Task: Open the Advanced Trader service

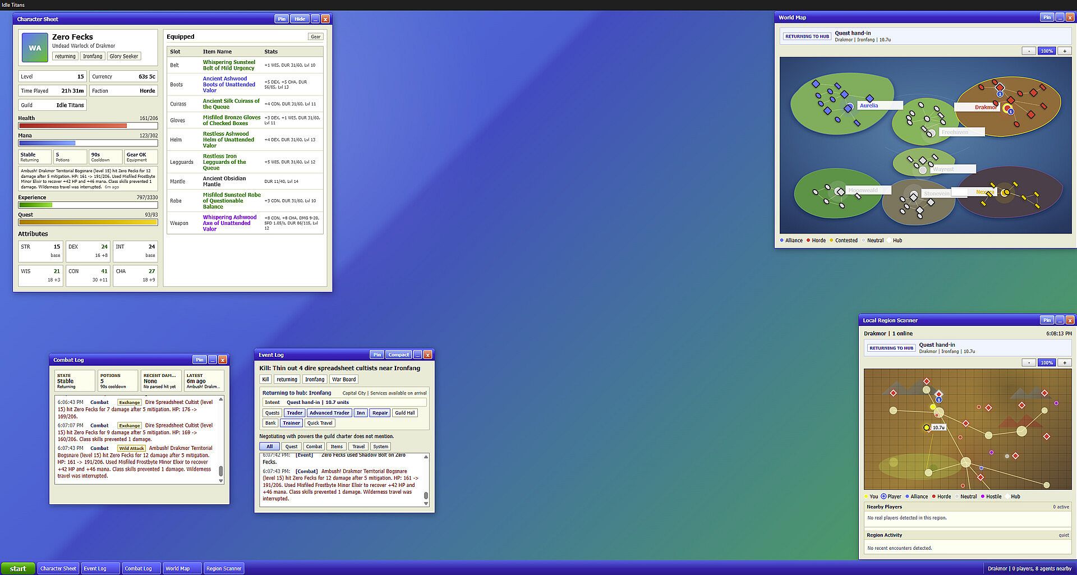Action: [329, 413]
